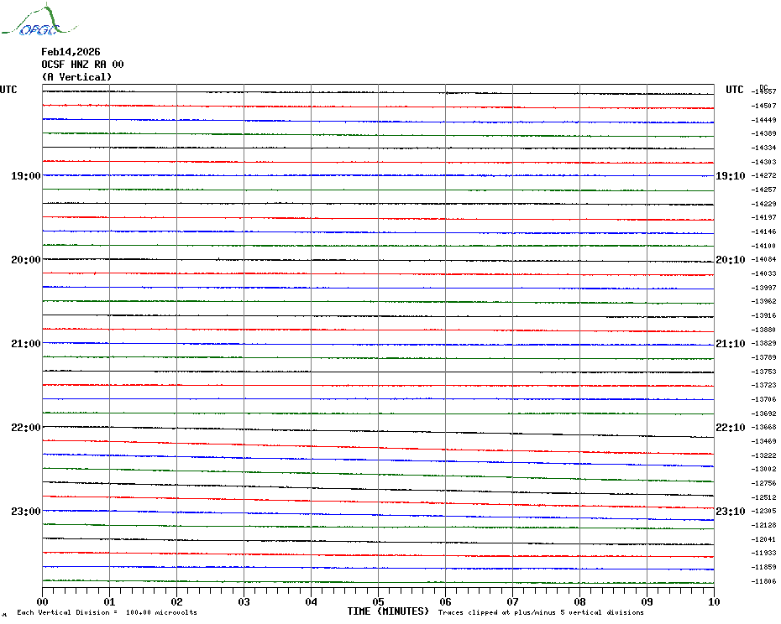The height and width of the screenshot is (624, 781).
Task: Click the 03 minute tick label
Action: click(x=244, y=601)
